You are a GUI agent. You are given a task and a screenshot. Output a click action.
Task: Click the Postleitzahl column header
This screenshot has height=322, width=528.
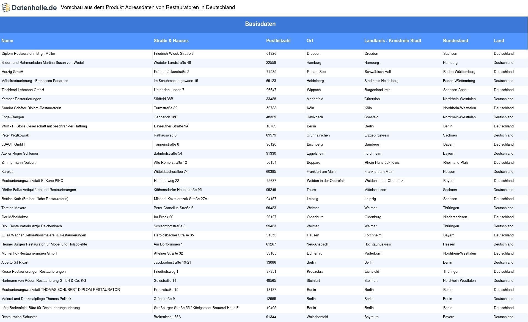click(x=278, y=40)
